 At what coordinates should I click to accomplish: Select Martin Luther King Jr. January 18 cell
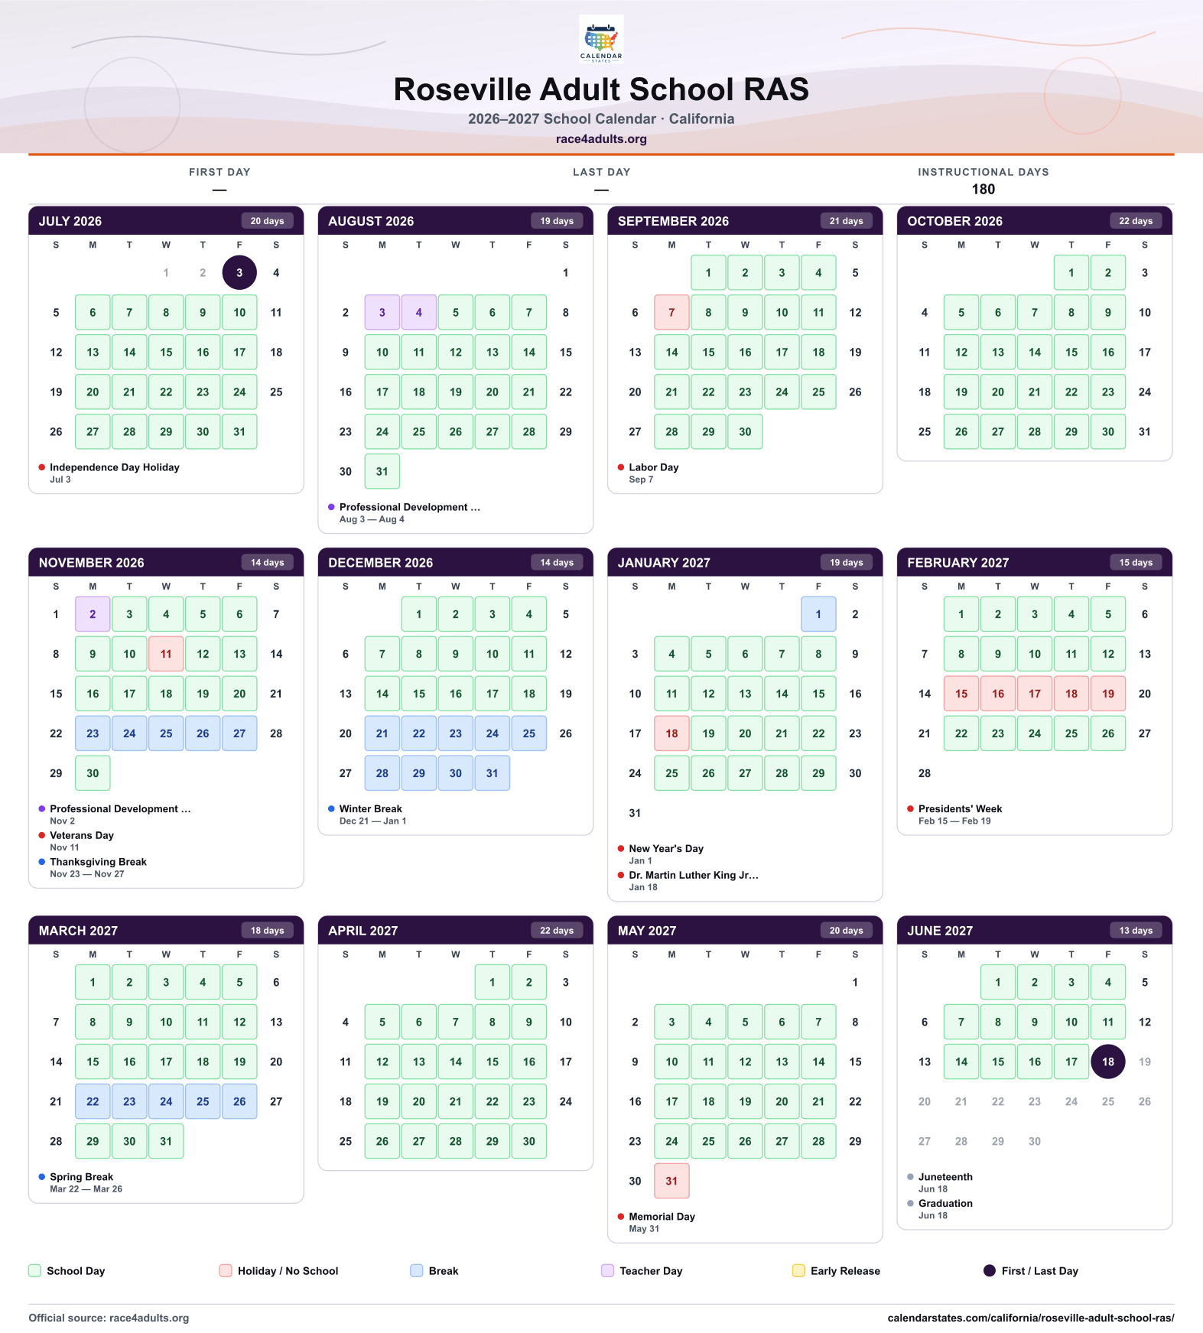pos(671,733)
